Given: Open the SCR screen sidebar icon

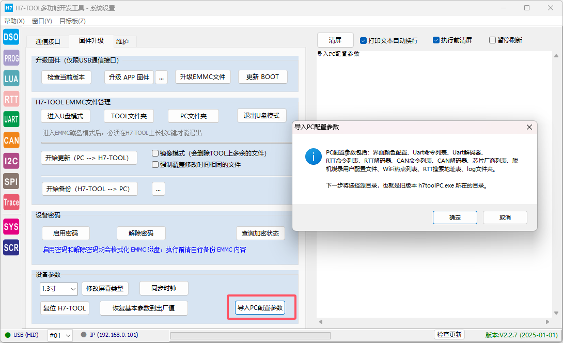Looking at the screenshot, I should 11,247.
